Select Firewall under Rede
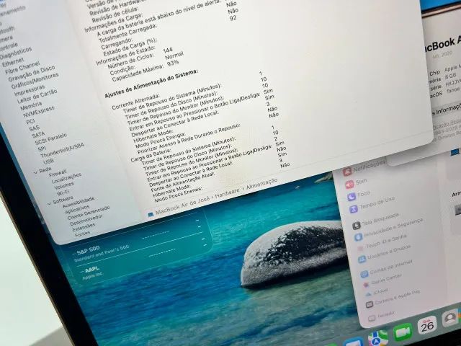This screenshot has height=346, width=461. (58, 174)
